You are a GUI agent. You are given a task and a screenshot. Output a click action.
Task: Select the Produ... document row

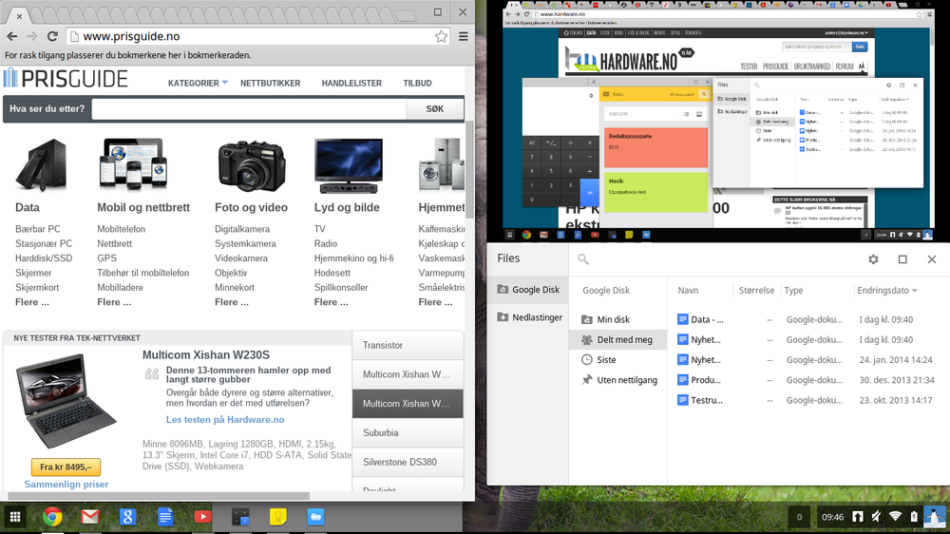(x=808, y=380)
